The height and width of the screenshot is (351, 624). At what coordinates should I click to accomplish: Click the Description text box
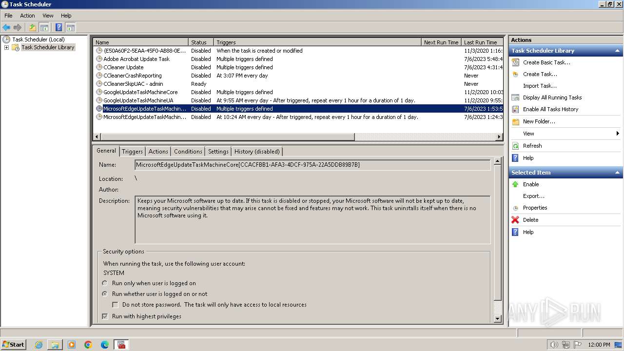click(x=312, y=220)
